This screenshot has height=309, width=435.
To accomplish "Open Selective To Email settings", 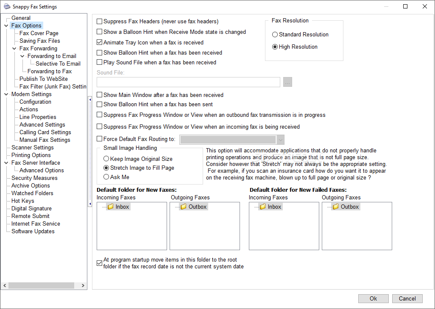I will tap(58, 63).
